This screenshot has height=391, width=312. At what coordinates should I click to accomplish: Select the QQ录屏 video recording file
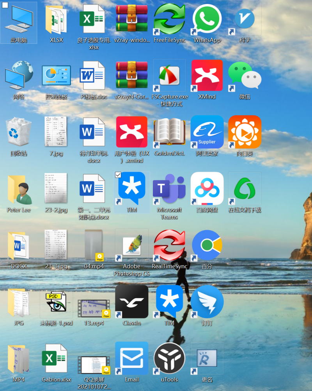coord(94,365)
